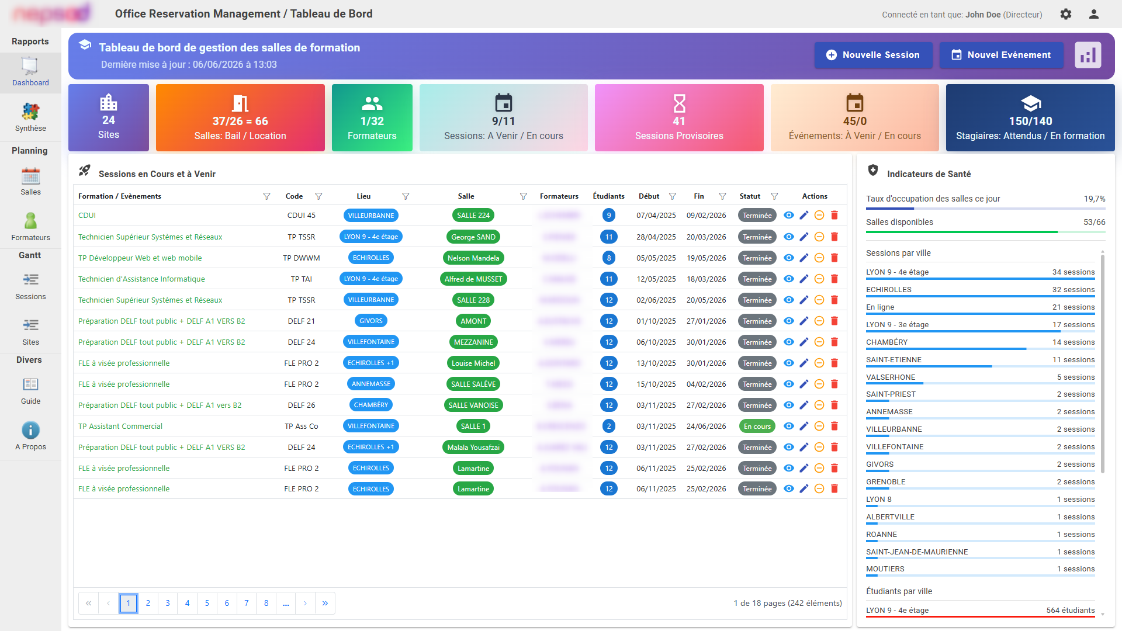Open the Guide in sidebar
1122x631 pixels.
pos(30,390)
